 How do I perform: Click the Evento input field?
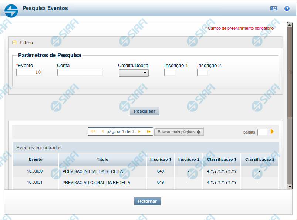(29, 73)
